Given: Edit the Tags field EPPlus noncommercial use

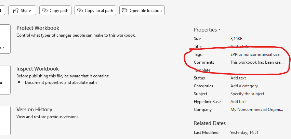Looking at the screenshot, I should [255, 54].
